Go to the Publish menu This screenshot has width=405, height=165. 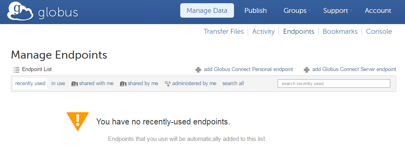pyautogui.click(x=255, y=11)
